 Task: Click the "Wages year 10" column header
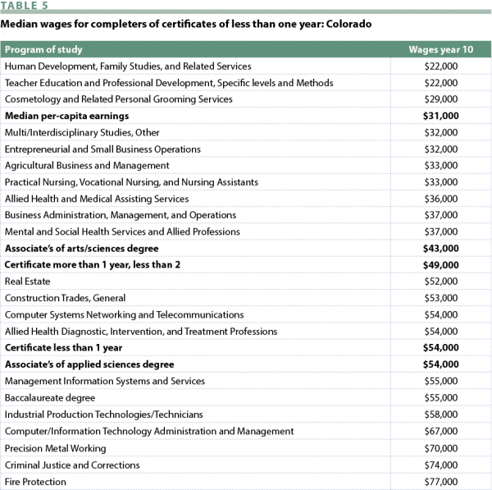point(440,49)
